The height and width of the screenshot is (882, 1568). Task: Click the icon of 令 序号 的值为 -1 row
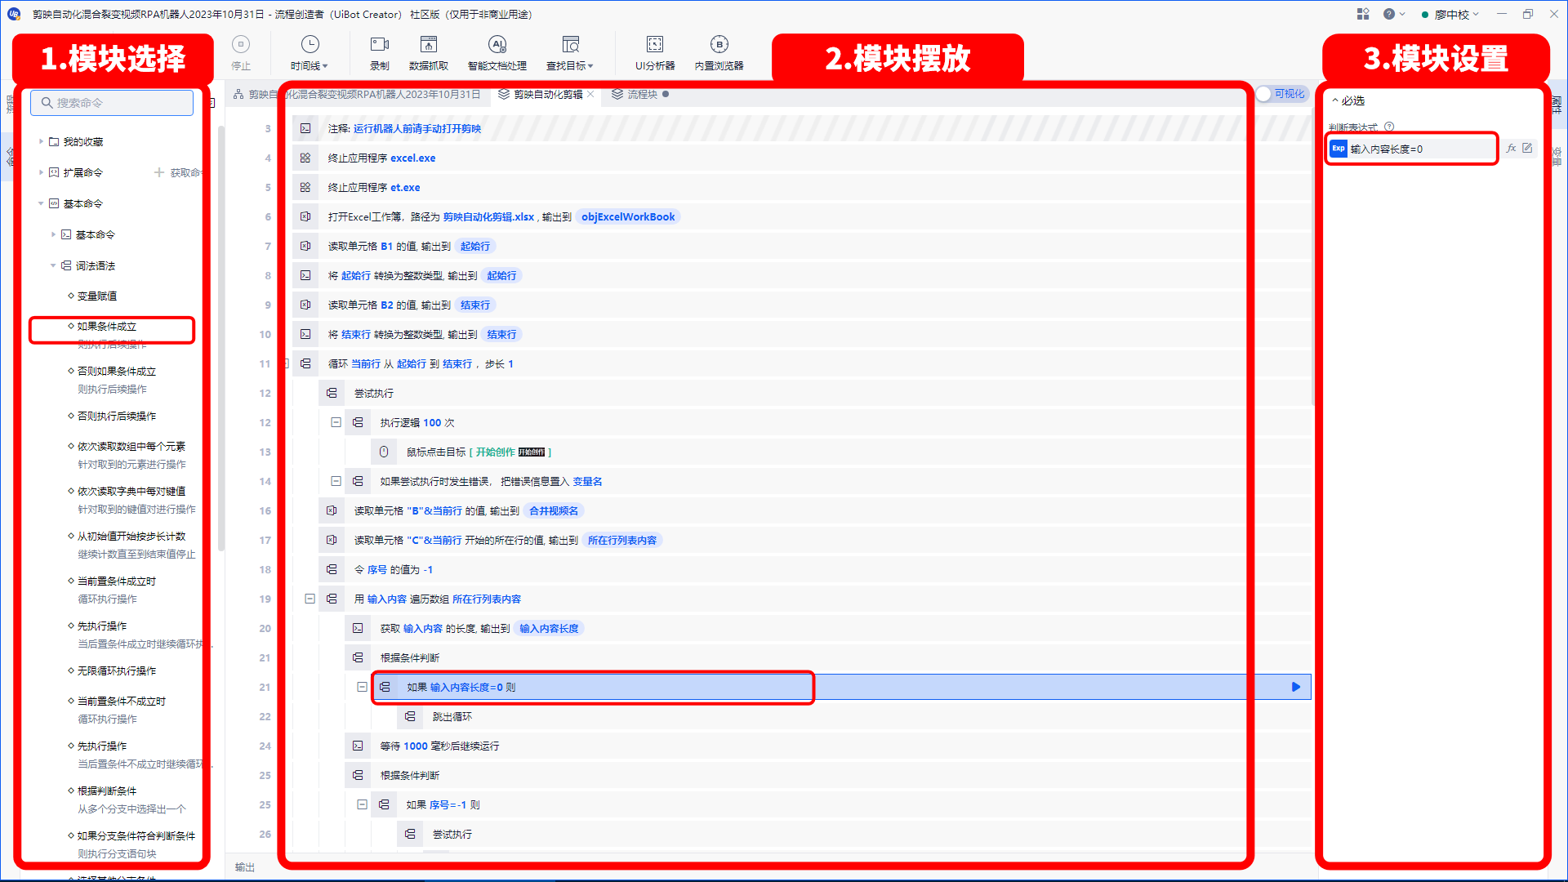click(332, 569)
